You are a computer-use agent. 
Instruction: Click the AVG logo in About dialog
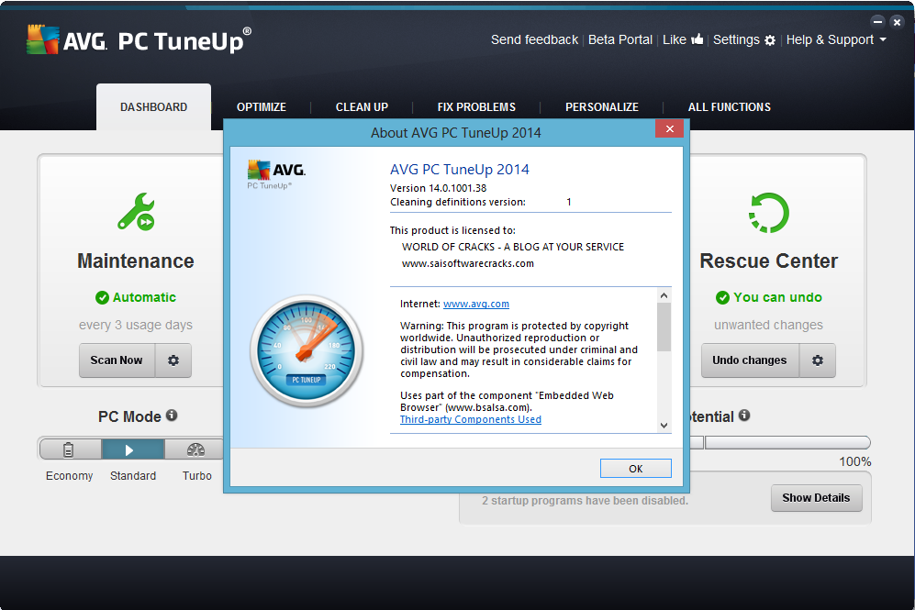tap(276, 173)
